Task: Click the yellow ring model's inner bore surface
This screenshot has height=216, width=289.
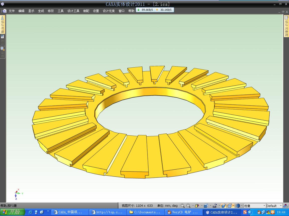Action: pyautogui.click(x=151, y=92)
